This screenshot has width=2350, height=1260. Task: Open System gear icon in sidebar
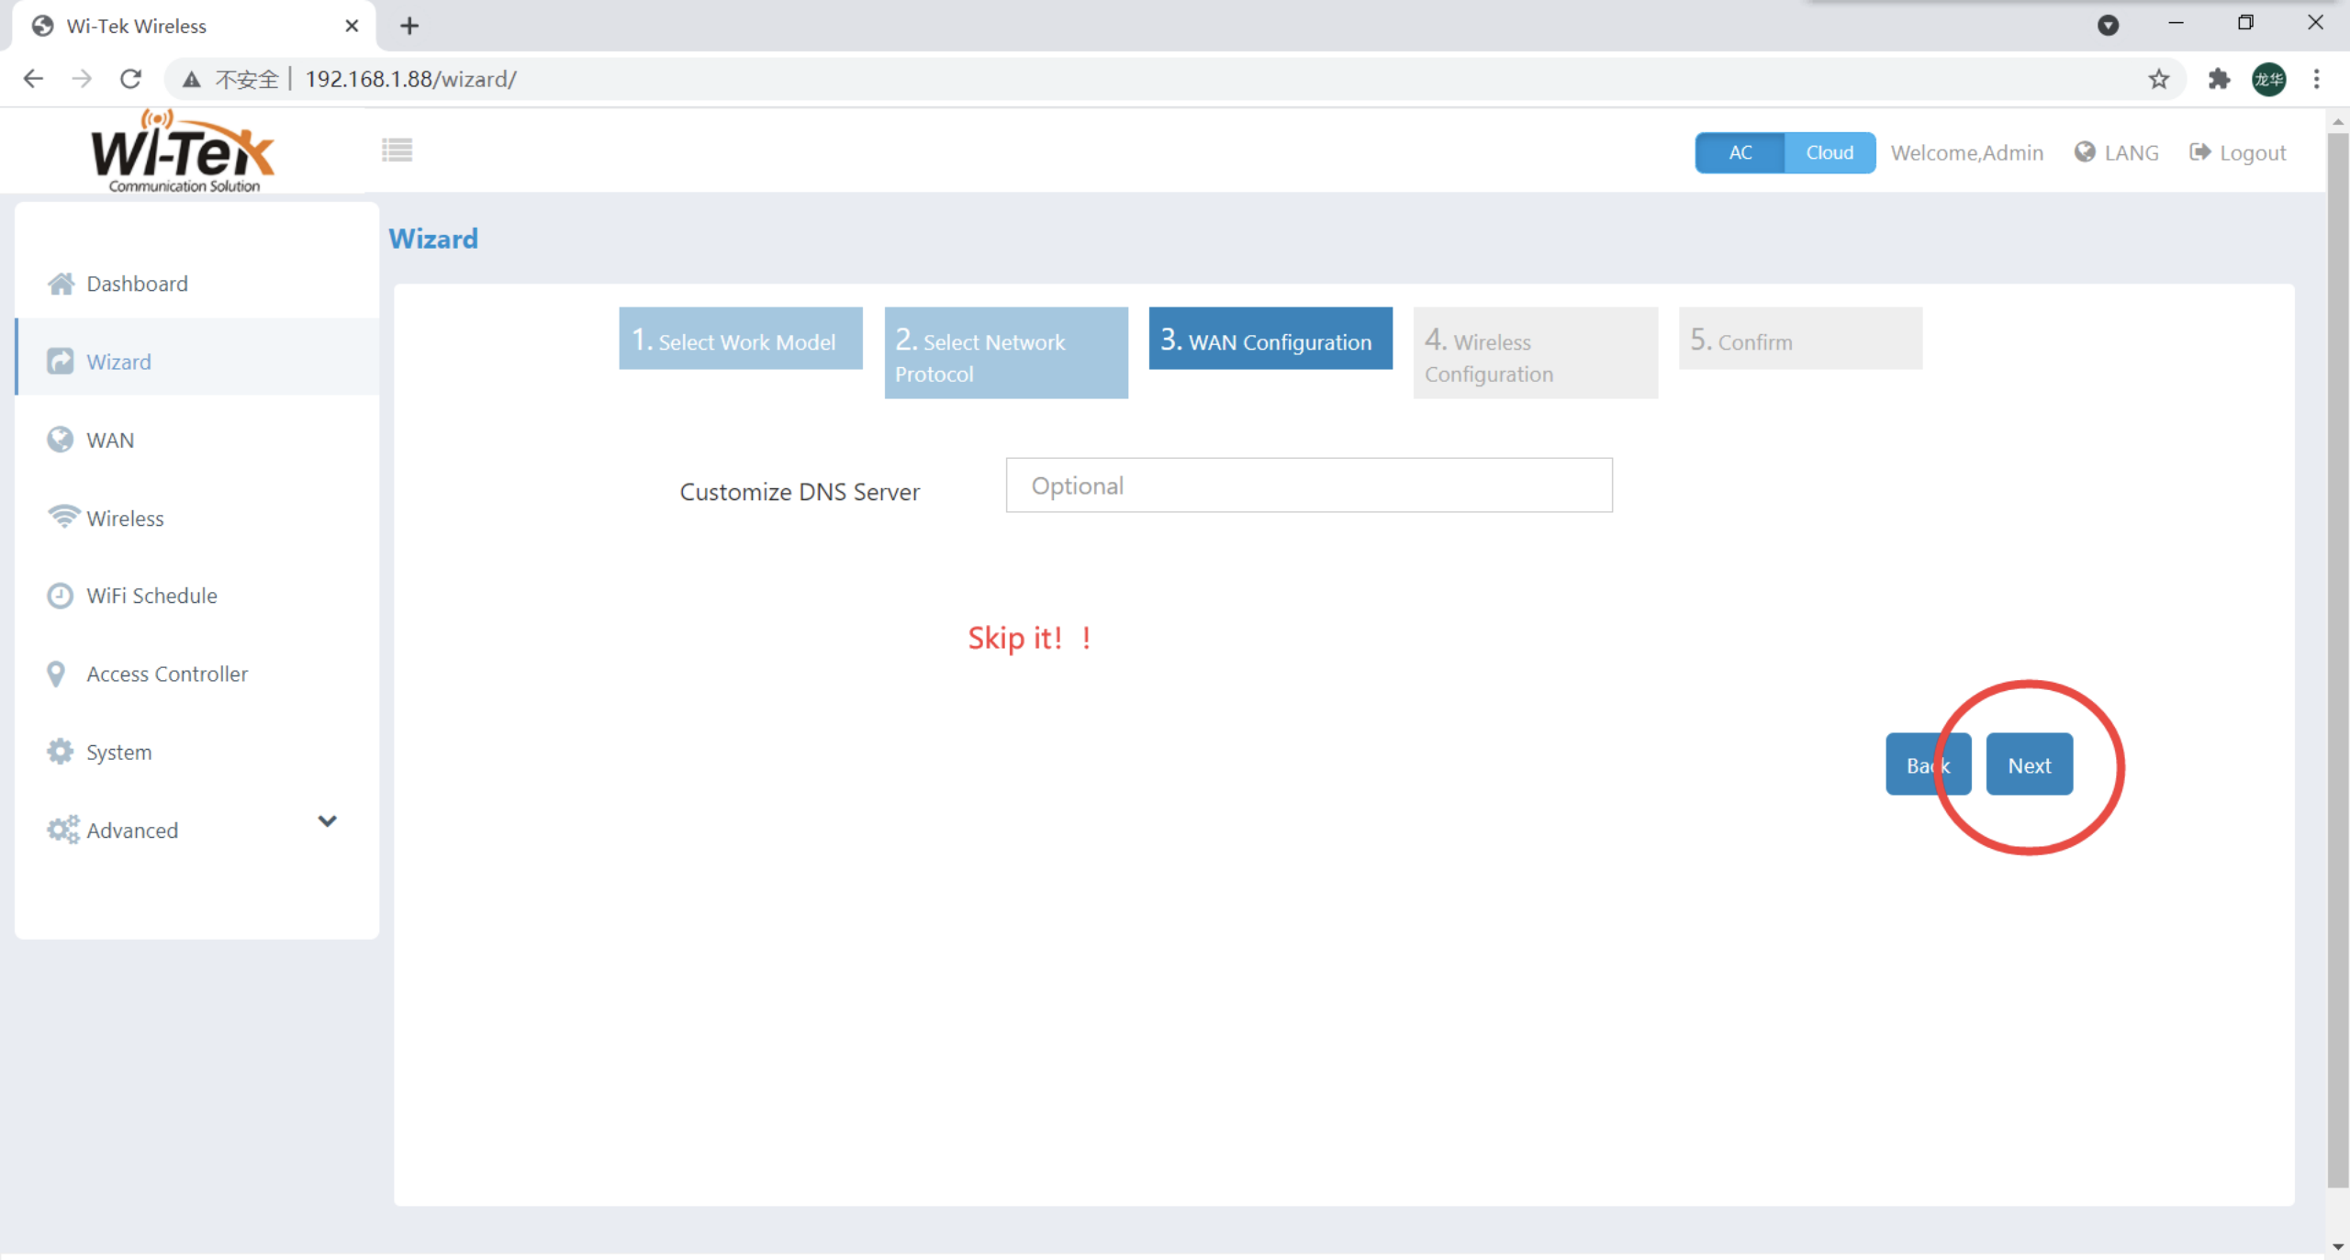point(60,752)
